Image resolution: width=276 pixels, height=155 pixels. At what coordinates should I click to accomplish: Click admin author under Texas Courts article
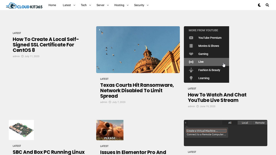103,102
